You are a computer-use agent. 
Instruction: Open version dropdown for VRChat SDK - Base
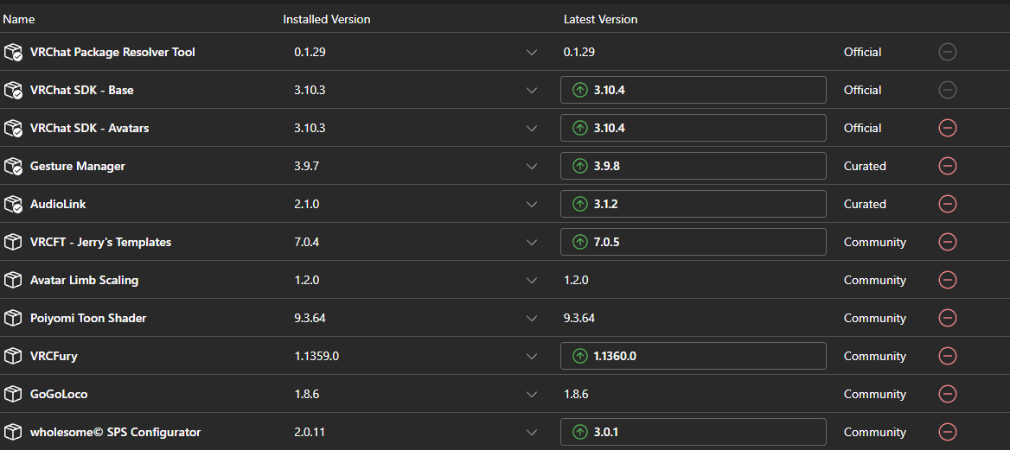click(x=532, y=90)
